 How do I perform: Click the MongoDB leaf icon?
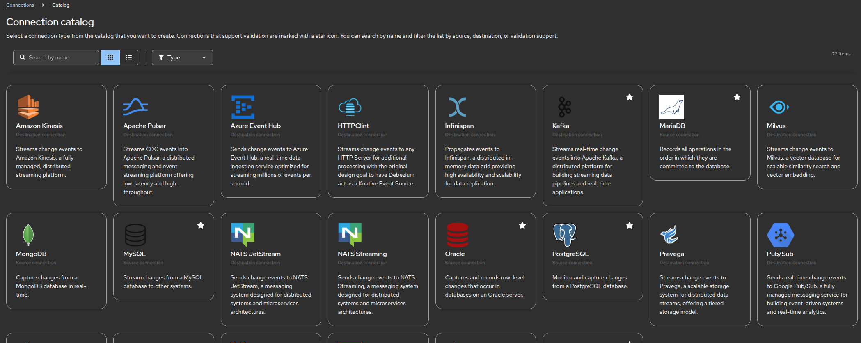pyautogui.click(x=28, y=235)
